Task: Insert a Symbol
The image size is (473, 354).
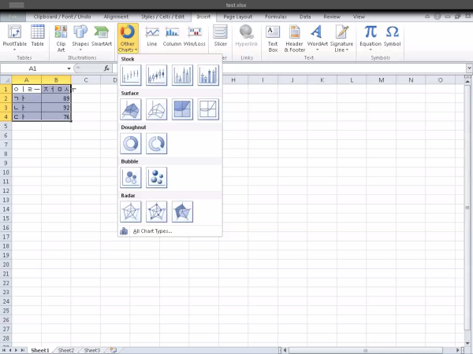Action: click(x=392, y=36)
